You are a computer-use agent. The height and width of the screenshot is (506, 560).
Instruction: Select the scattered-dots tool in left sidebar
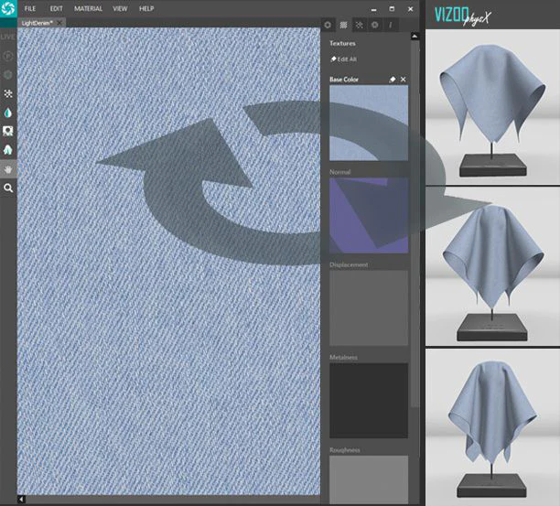pos(8,93)
